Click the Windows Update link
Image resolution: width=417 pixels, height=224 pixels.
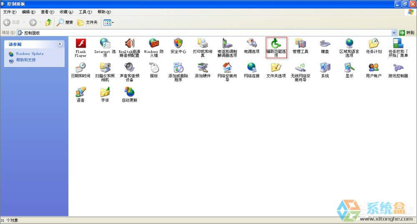30,54
